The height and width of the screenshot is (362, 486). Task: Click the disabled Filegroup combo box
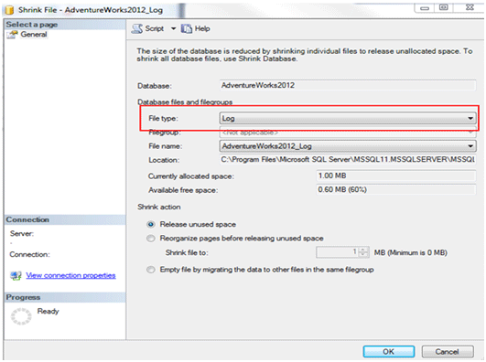tap(348, 133)
